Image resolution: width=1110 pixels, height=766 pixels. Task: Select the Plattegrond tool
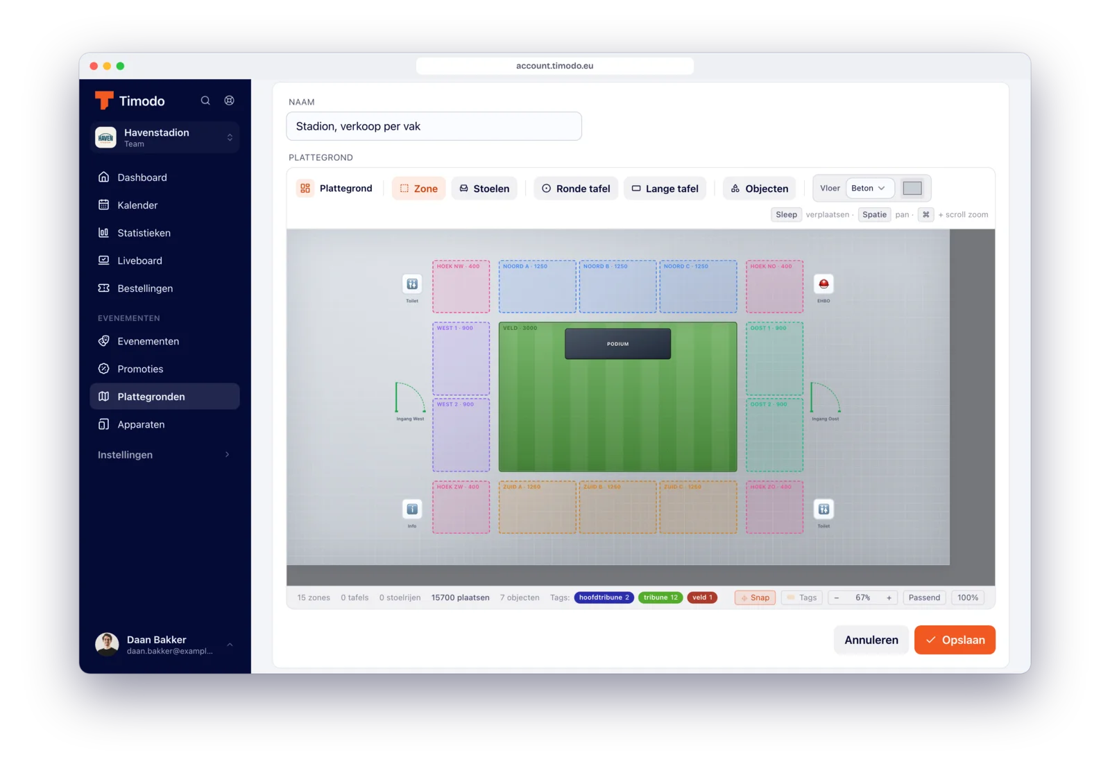click(335, 189)
